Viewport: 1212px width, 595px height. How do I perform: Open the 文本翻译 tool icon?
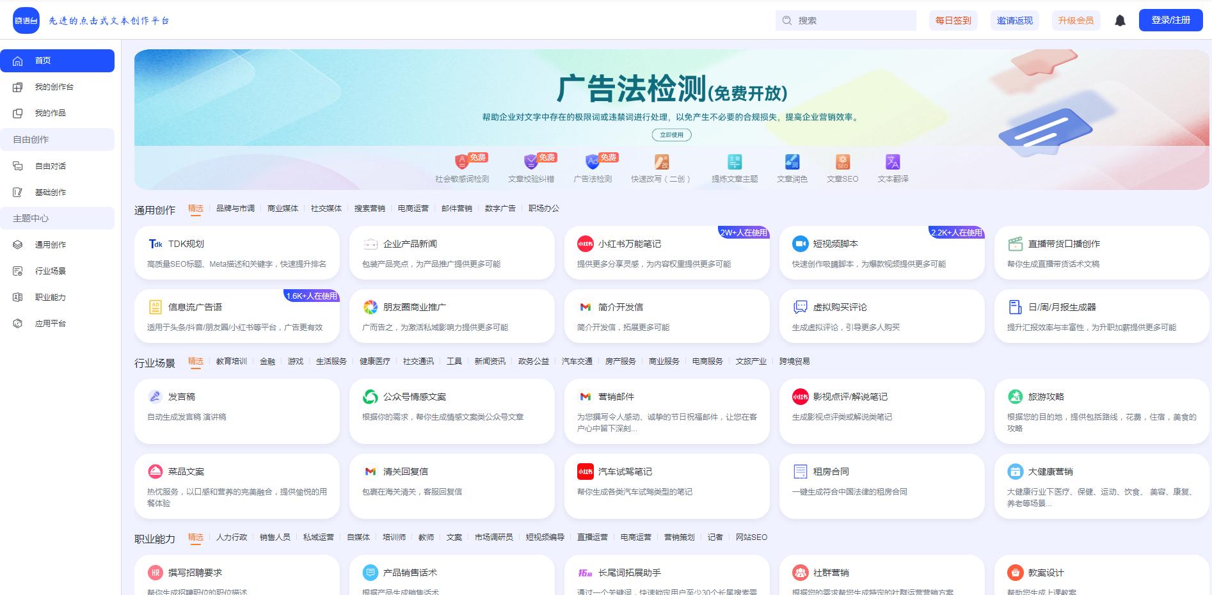point(893,161)
